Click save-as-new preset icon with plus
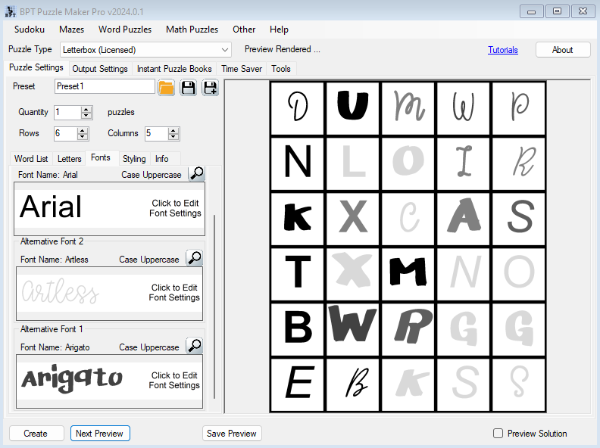This screenshot has width=600, height=448. [210, 87]
